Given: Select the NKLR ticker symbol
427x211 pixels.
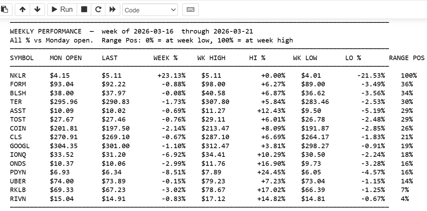Looking at the screenshot, I should [18, 76].
